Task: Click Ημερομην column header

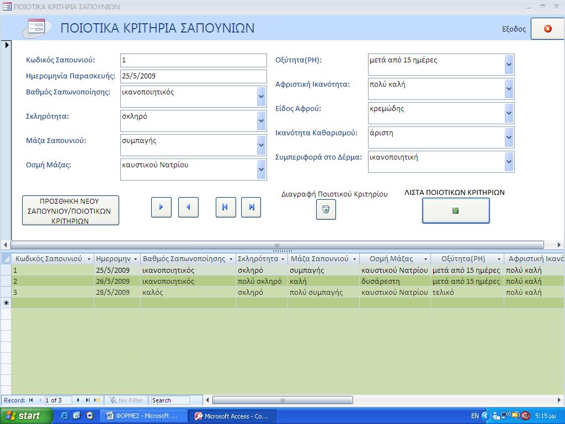Action: pos(117,259)
